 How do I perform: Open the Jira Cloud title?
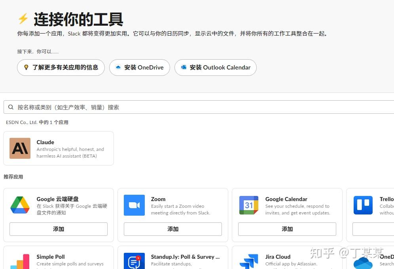point(278,257)
